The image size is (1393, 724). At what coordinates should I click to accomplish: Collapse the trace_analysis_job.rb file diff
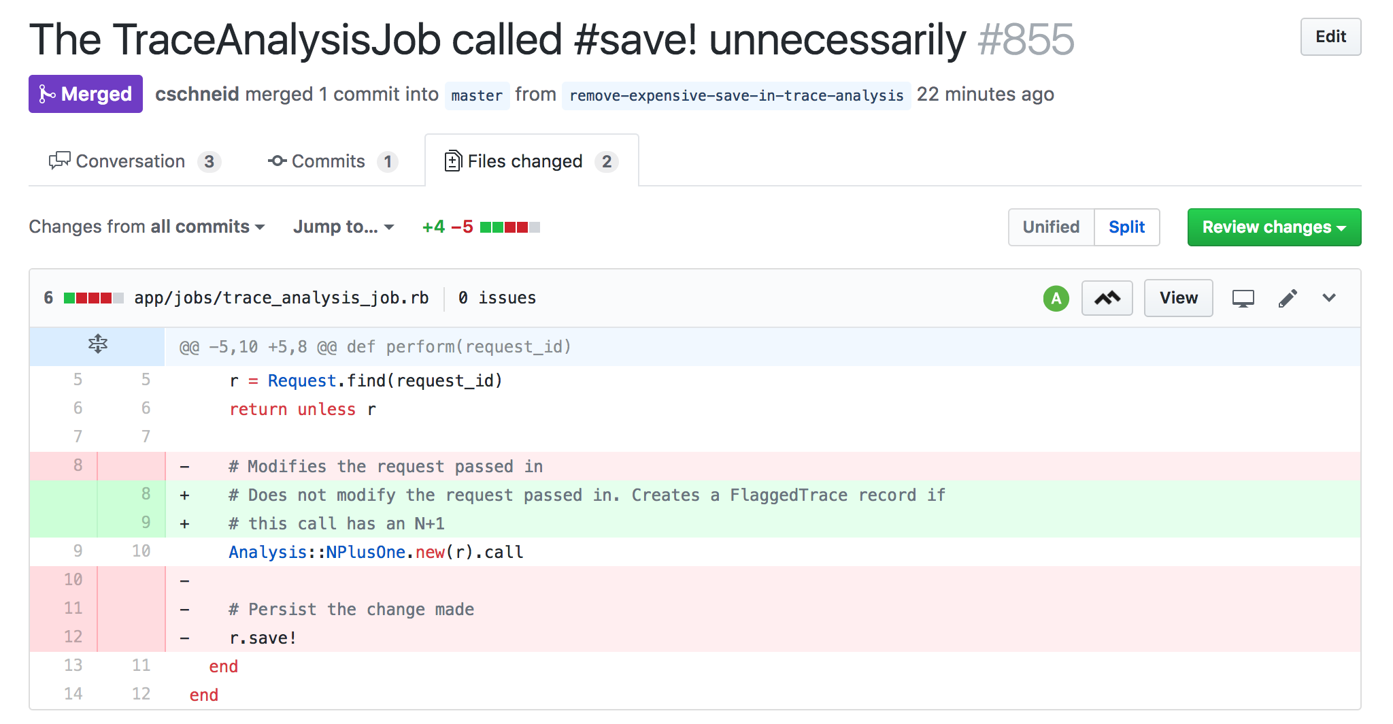(1328, 297)
